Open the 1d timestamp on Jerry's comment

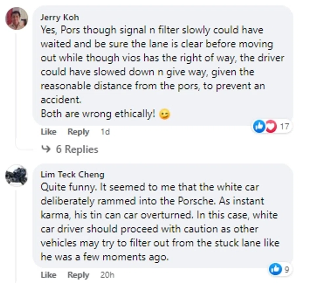pos(105,132)
